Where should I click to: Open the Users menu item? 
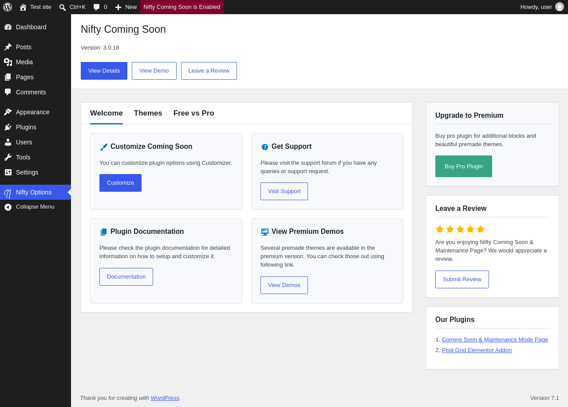pos(35,142)
